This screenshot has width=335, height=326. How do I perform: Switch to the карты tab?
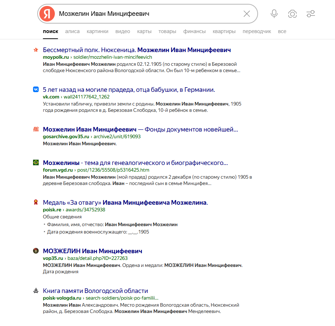click(144, 31)
